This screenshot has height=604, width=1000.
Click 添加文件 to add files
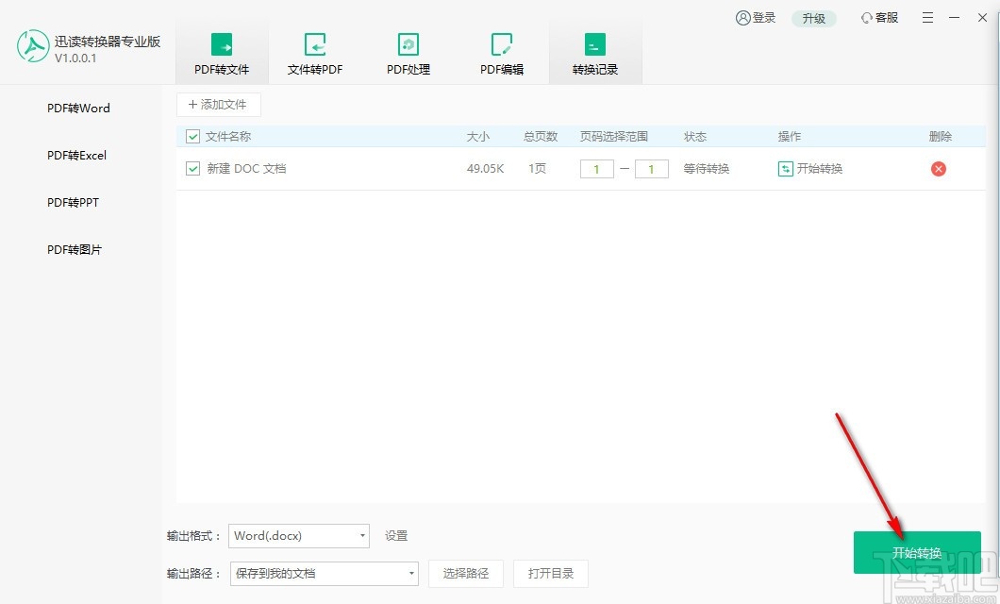218,104
